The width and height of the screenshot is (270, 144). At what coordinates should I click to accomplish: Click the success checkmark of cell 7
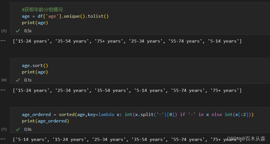[18, 129]
